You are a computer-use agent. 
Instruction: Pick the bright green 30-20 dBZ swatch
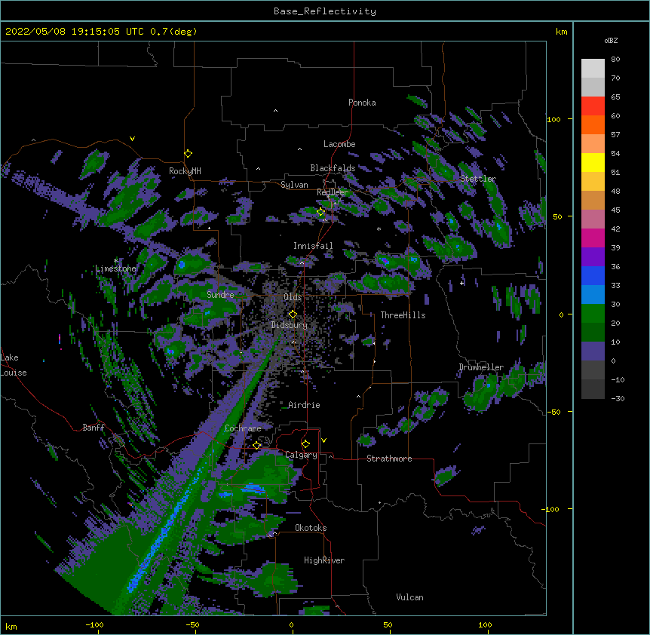click(x=593, y=314)
